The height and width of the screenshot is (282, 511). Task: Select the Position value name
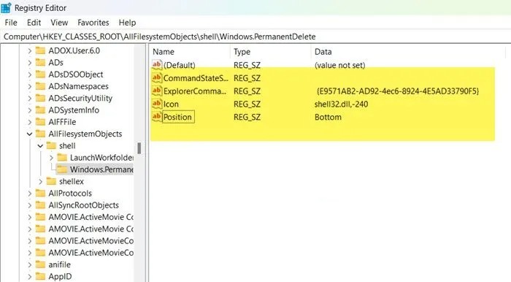(x=177, y=117)
